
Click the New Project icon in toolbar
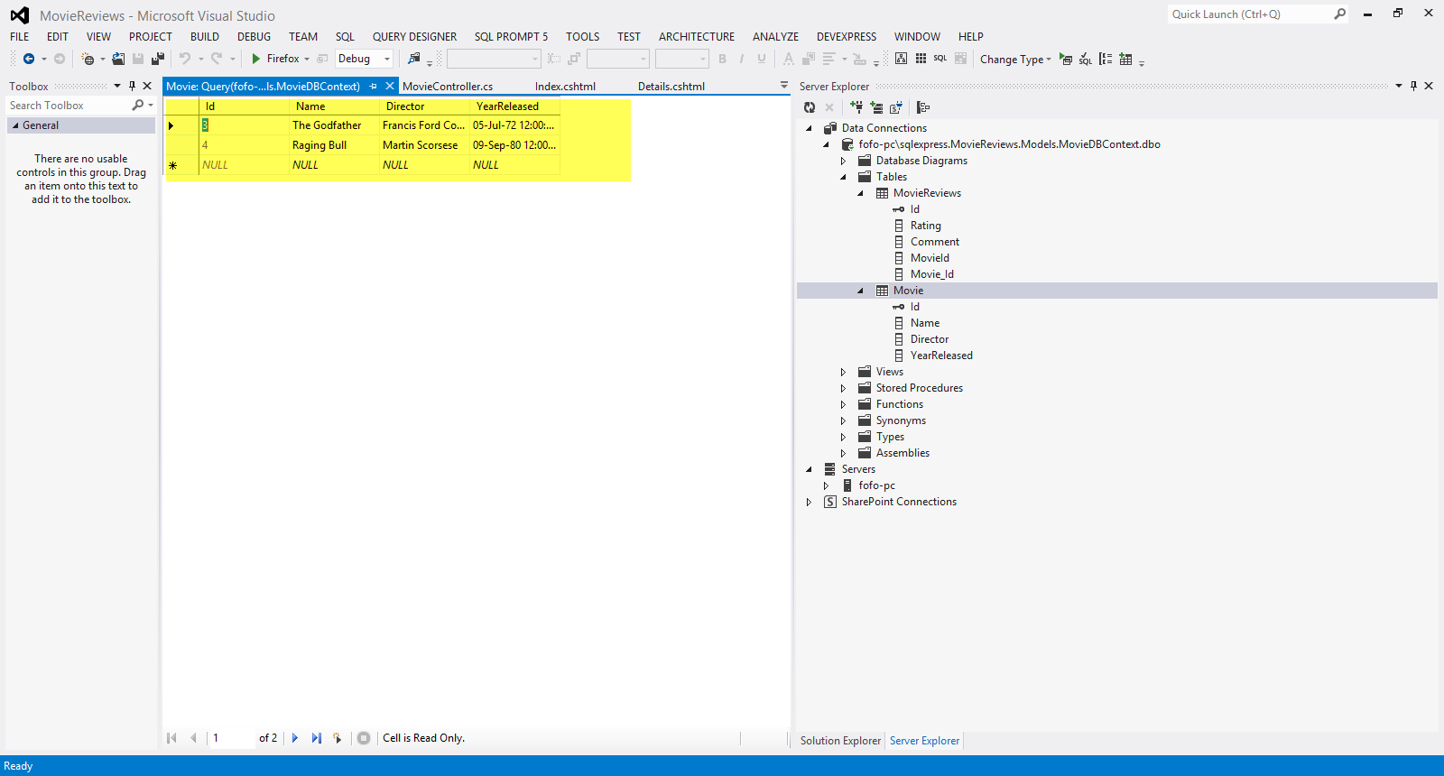point(88,59)
